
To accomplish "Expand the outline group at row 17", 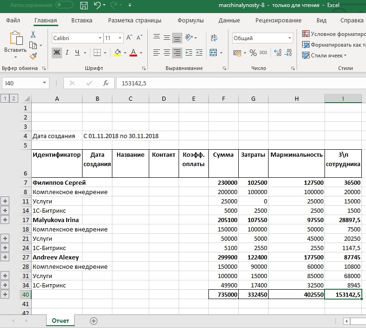I will pos(6,220).
